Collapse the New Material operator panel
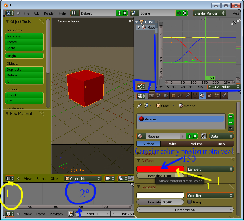The width and height of the screenshot is (244, 221). click(7, 113)
